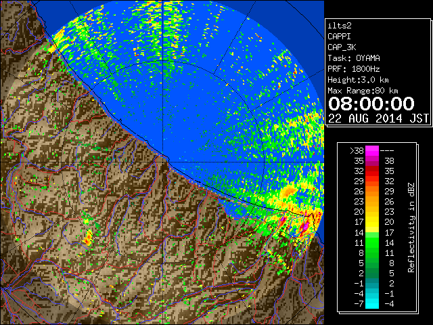433x325 pixels.
Task: Click the isolated orange echo over inland mountains
Action: click(89, 238)
